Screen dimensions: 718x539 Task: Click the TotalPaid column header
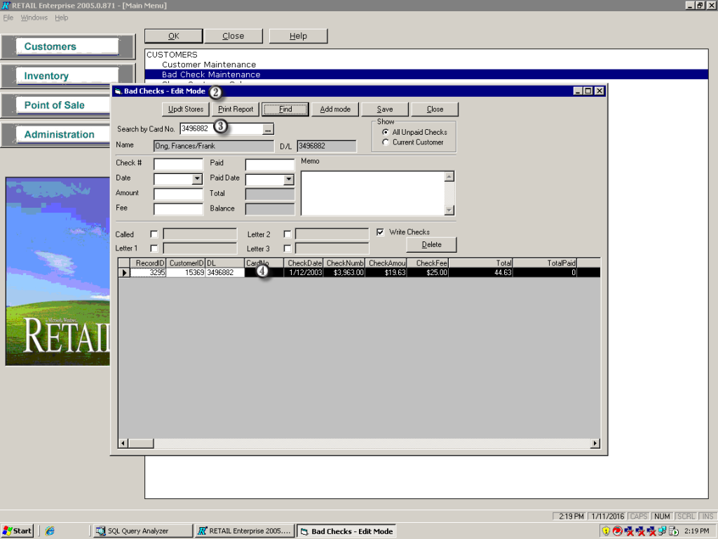544,263
